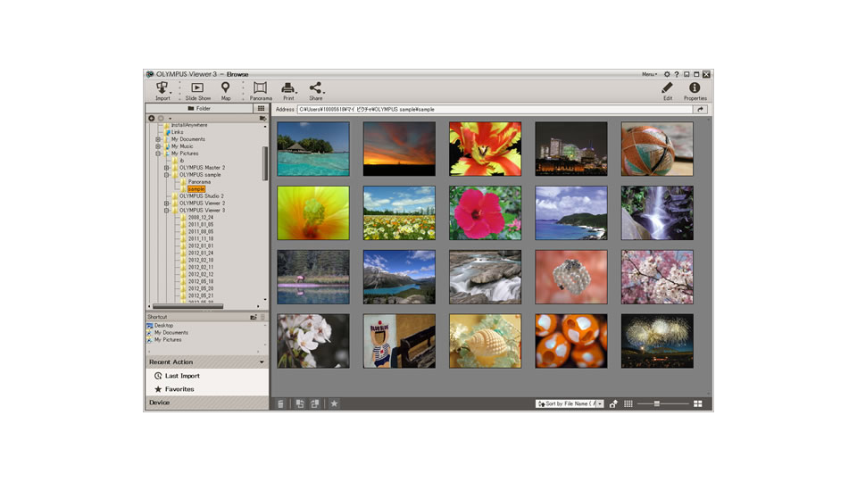
Task: Switch to the grid tab next to Folder
Action: pyautogui.click(x=261, y=108)
